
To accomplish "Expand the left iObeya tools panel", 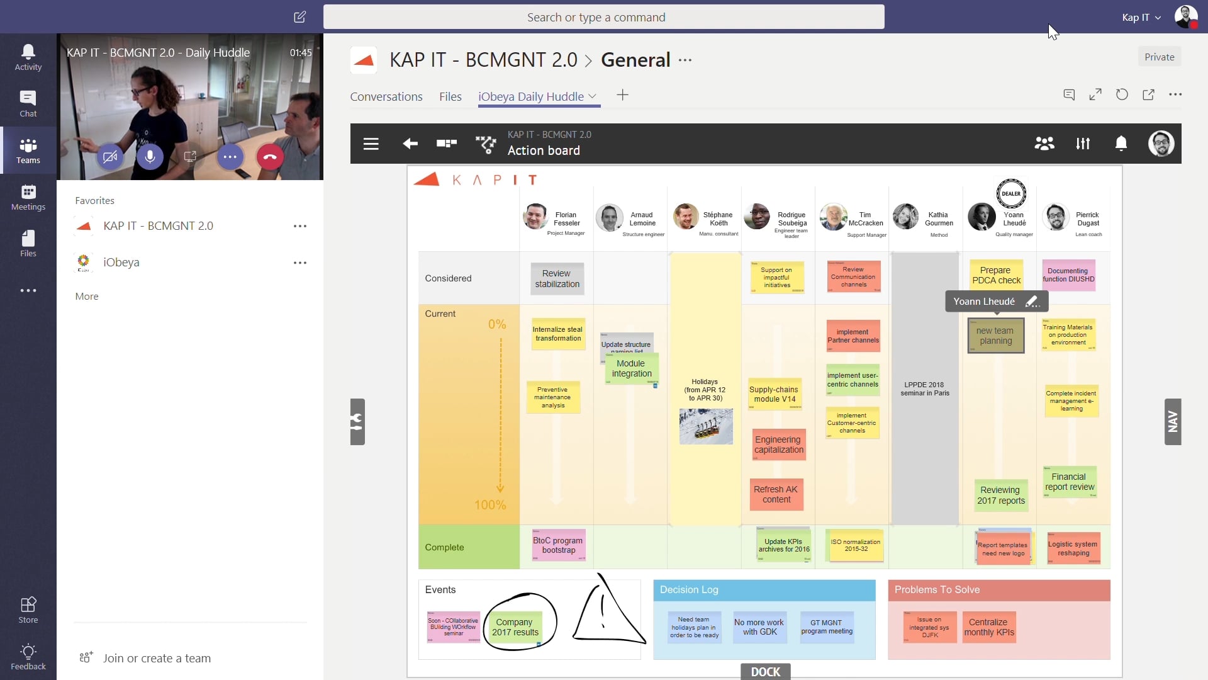I will coord(357,422).
